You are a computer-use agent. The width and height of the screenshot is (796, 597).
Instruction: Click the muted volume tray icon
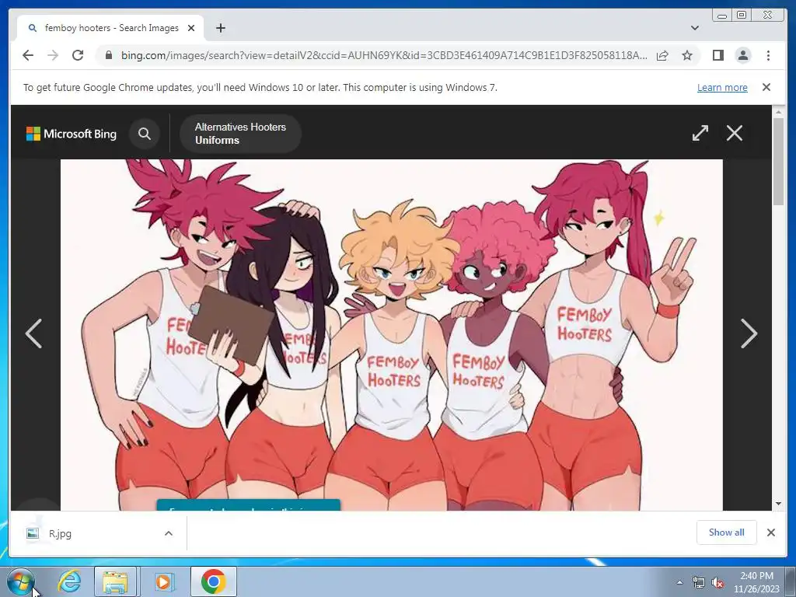pyautogui.click(x=717, y=583)
